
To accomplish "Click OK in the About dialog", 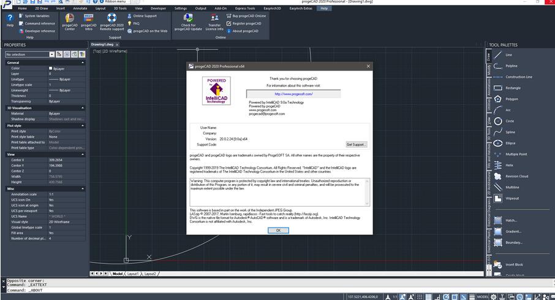I will pos(278,231).
